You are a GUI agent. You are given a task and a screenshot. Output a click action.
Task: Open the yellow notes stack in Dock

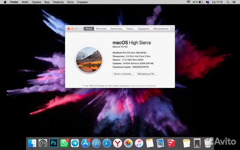[186, 143]
